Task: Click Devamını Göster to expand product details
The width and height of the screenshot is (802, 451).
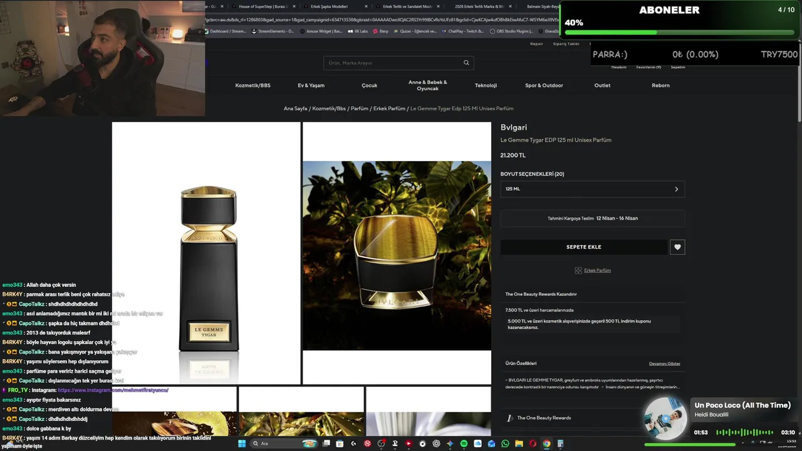Action: (664, 363)
